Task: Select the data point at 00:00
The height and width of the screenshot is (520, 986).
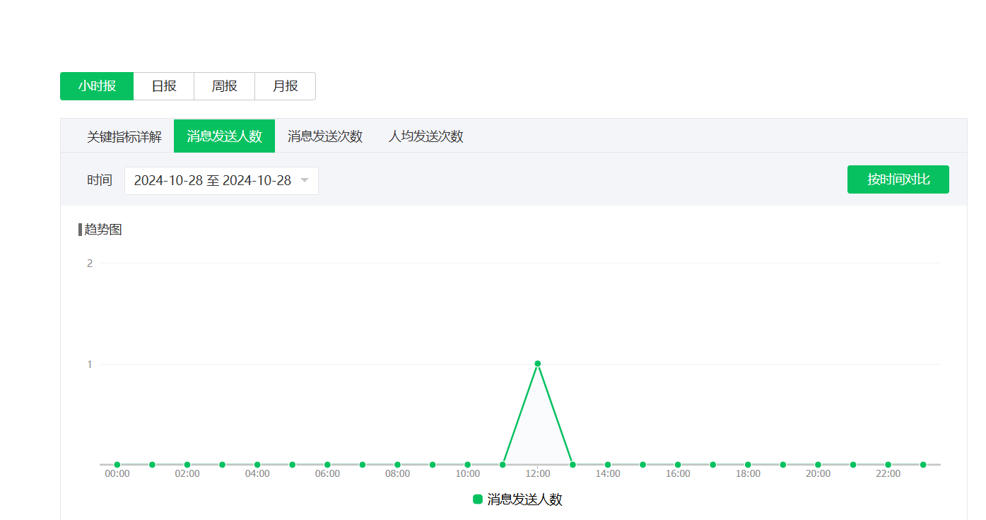Action: pos(117,465)
